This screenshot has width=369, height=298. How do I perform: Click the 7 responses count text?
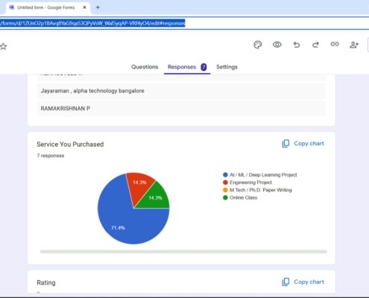51,156
